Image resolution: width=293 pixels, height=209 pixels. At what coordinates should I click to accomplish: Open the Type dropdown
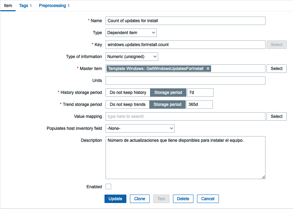131,33
